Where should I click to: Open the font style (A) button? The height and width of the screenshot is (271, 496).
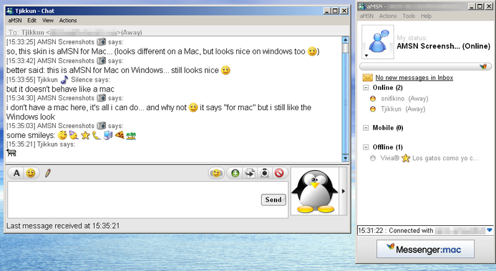coord(17,173)
